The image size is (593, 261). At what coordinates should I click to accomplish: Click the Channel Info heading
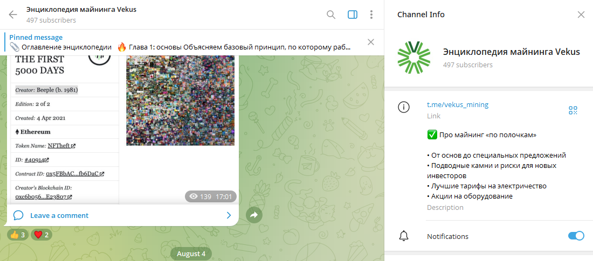click(x=421, y=15)
